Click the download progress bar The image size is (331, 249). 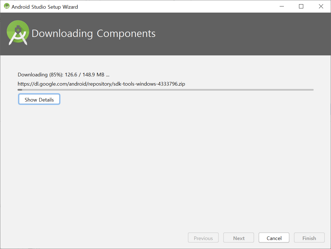point(165,90)
